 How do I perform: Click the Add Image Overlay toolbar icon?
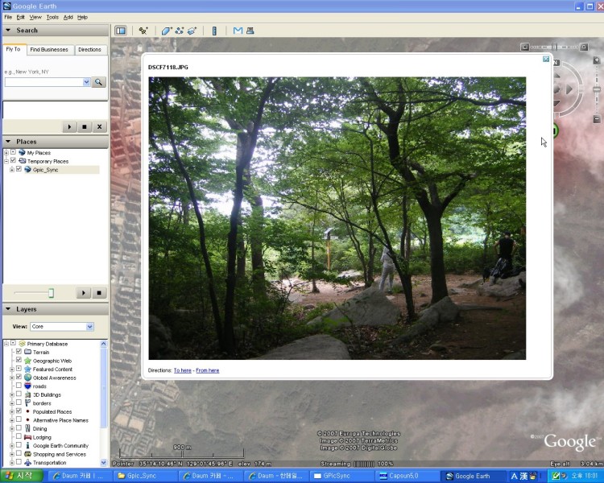coord(192,31)
